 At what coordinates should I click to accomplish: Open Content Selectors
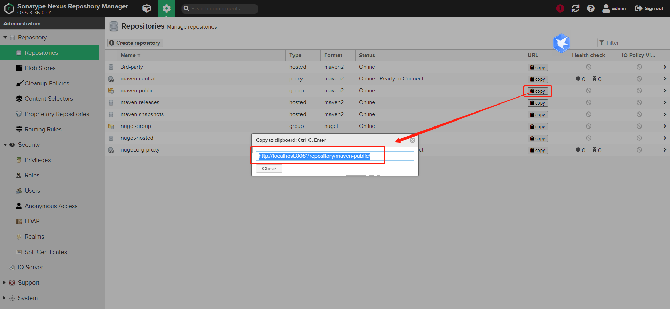click(49, 99)
